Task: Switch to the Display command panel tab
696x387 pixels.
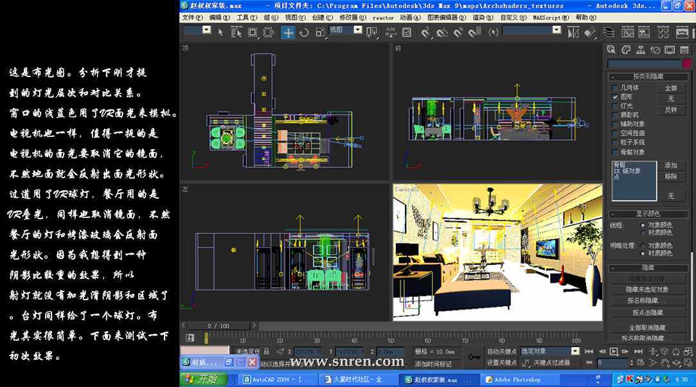Action: pos(669,50)
